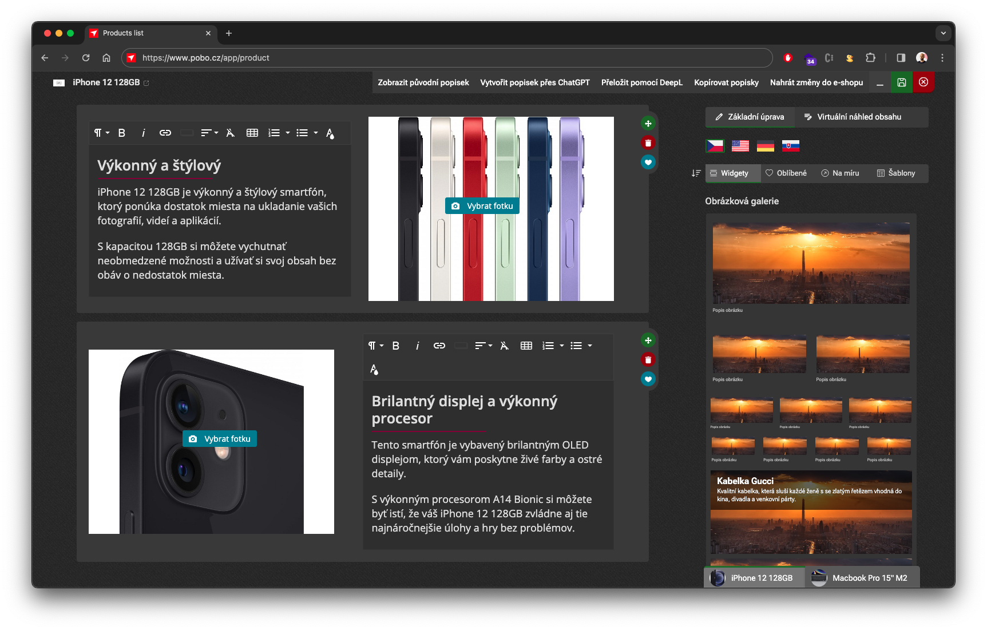
Task: Open new browser tab with plus
Action: (229, 33)
